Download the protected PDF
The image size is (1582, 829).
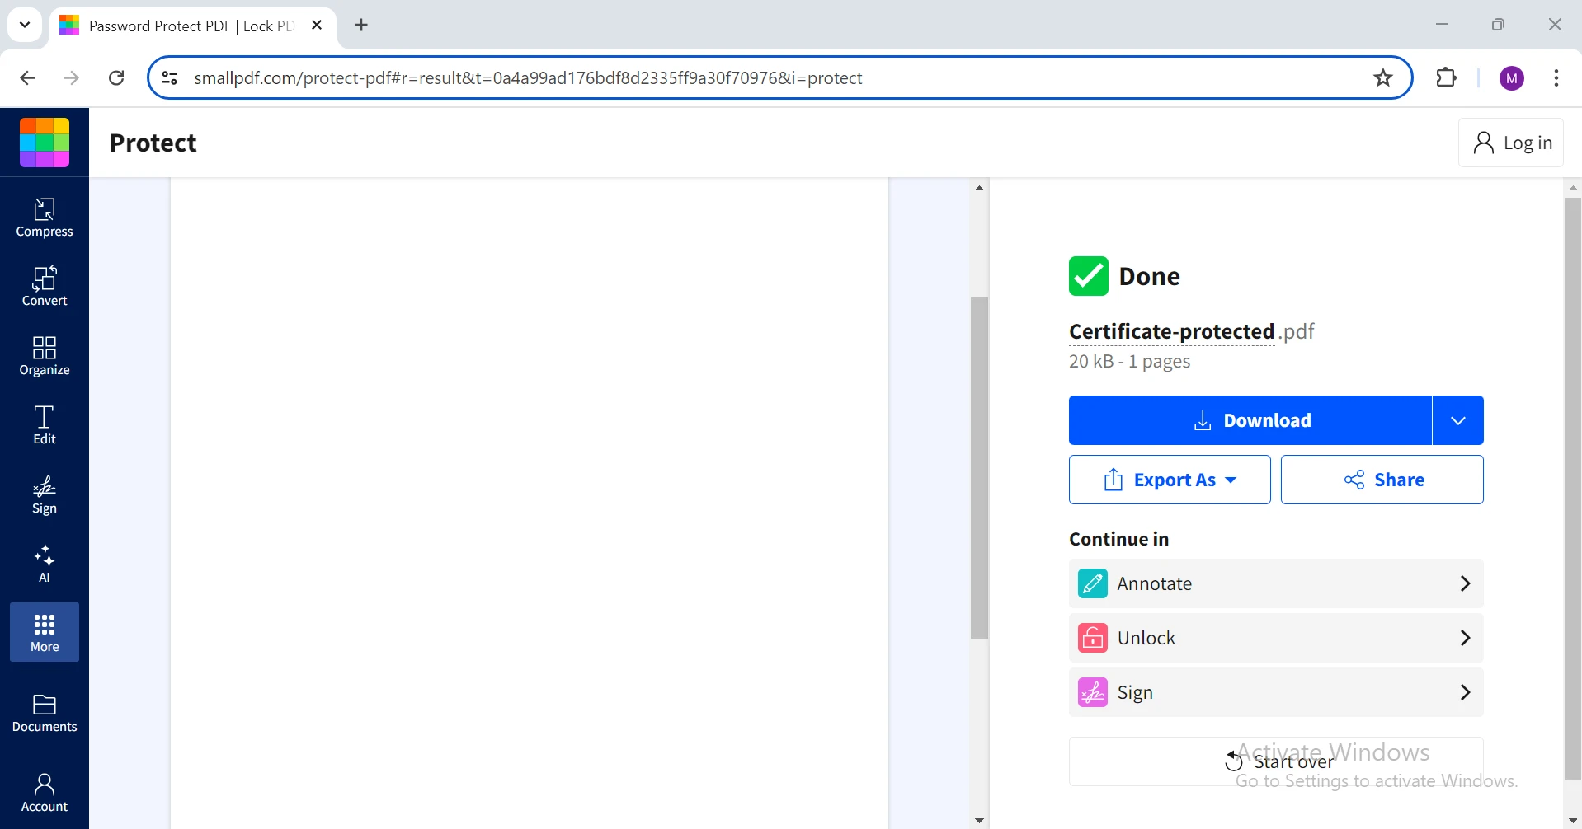1250,420
